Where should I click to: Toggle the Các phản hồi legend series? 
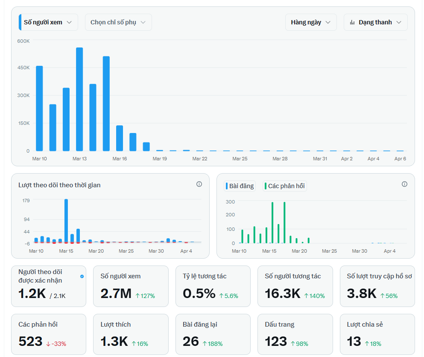(x=285, y=186)
